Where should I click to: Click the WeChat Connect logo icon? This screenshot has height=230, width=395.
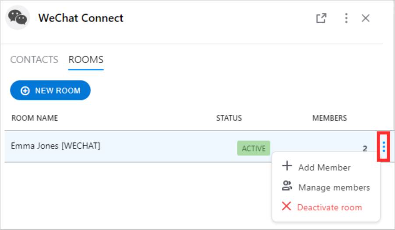coord(18,17)
